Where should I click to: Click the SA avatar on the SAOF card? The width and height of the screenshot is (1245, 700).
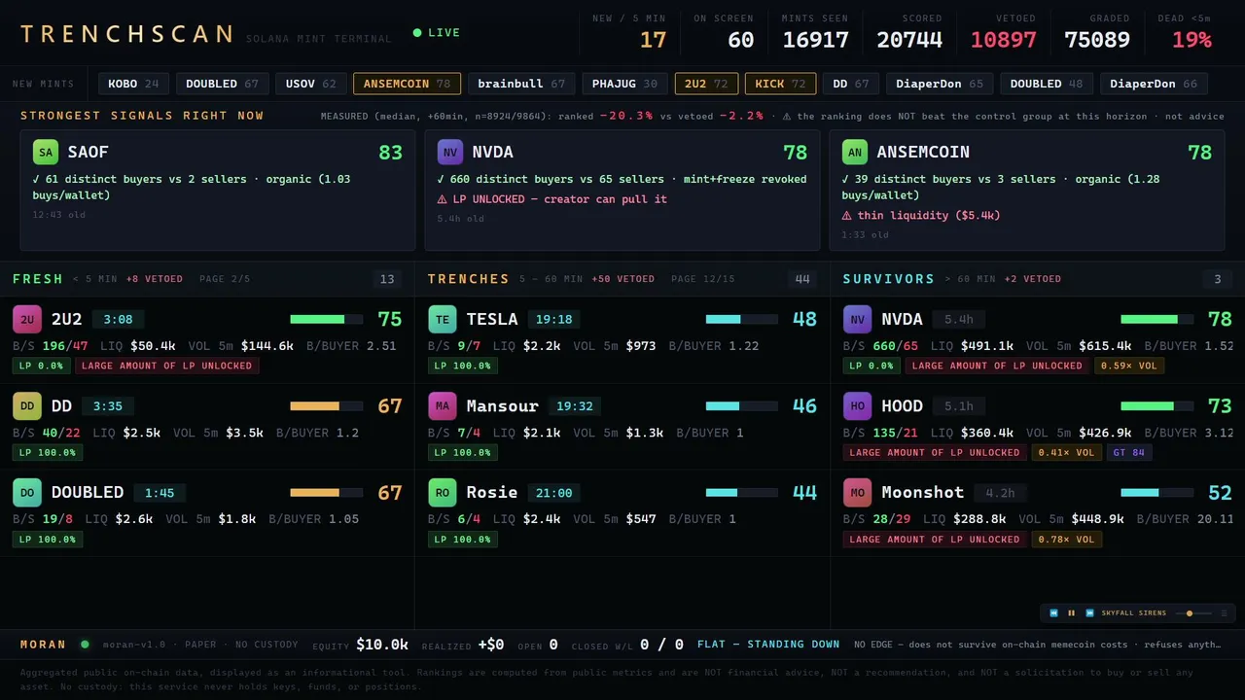click(x=46, y=153)
